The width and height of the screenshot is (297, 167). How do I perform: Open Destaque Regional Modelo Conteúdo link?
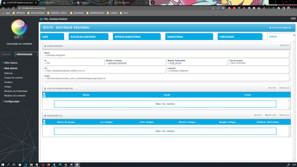117,63
